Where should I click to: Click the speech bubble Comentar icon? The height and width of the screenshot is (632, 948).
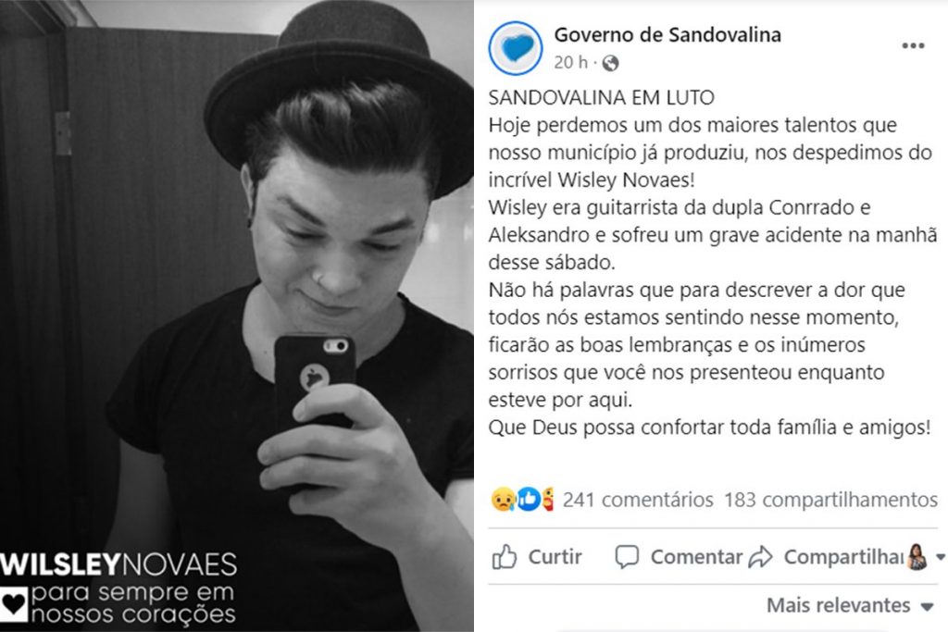click(x=627, y=556)
